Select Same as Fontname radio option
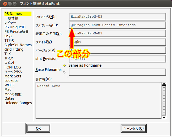The image size is (172, 137). [x=64, y=66]
